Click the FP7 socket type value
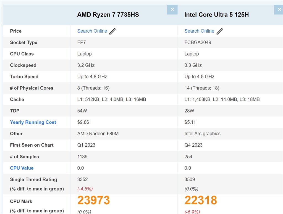 point(82,43)
